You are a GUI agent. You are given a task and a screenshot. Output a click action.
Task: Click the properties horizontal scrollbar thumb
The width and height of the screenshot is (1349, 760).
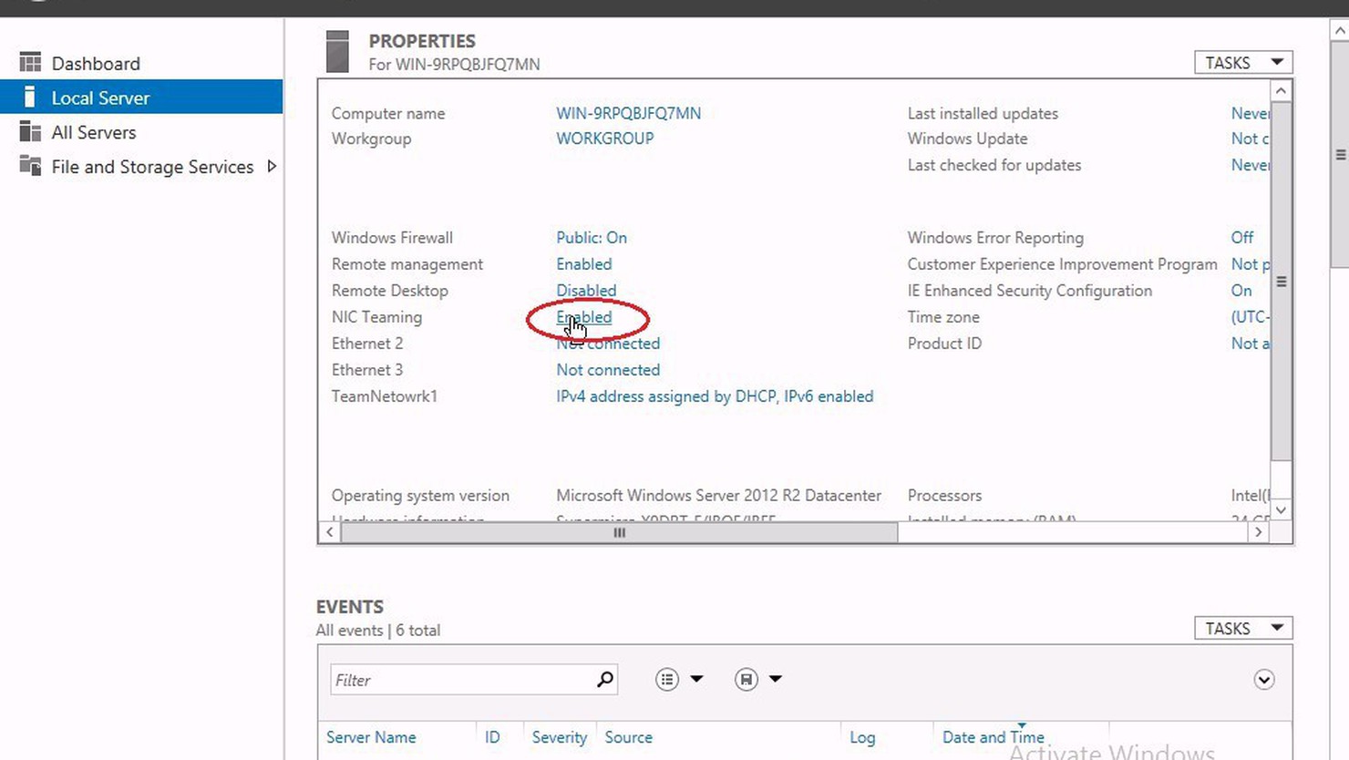pos(619,532)
